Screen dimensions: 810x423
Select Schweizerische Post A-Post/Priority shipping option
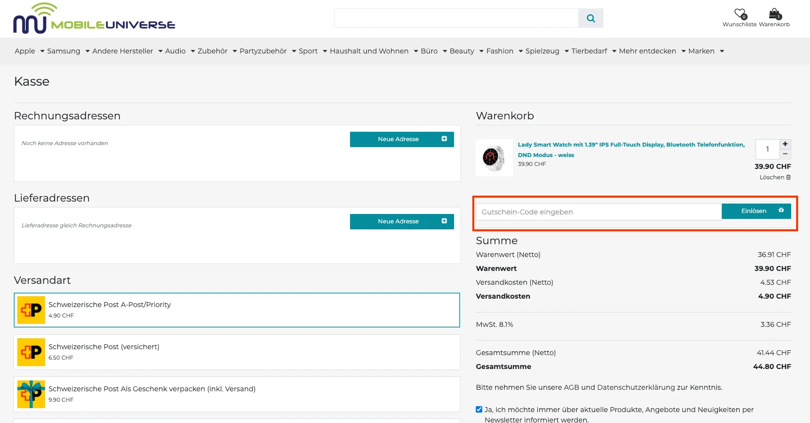pos(237,310)
